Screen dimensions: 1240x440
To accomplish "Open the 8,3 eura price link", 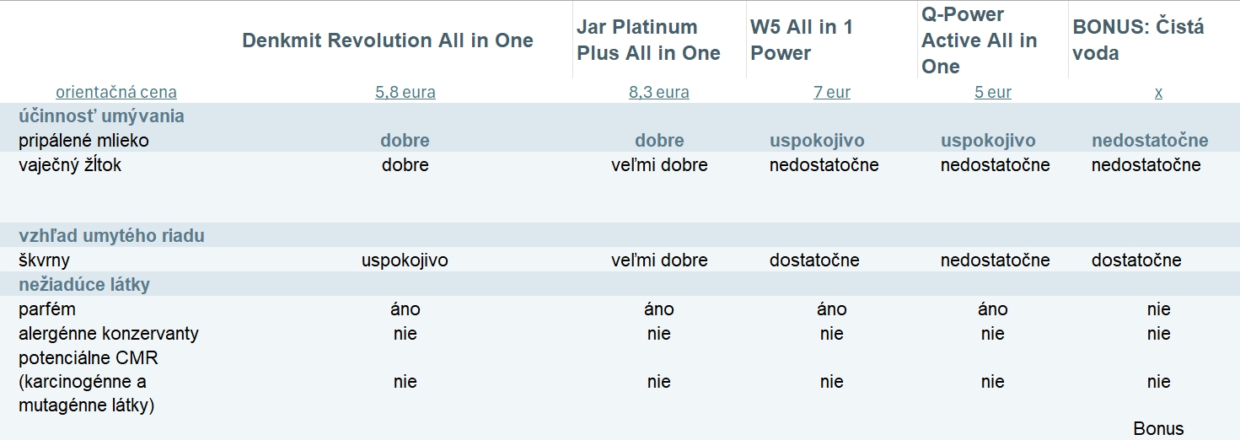I will point(659,92).
